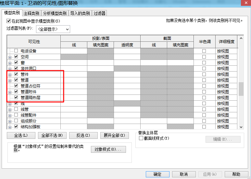Click the 详细程度 column header

pyautogui.click(x=226, y=42)
